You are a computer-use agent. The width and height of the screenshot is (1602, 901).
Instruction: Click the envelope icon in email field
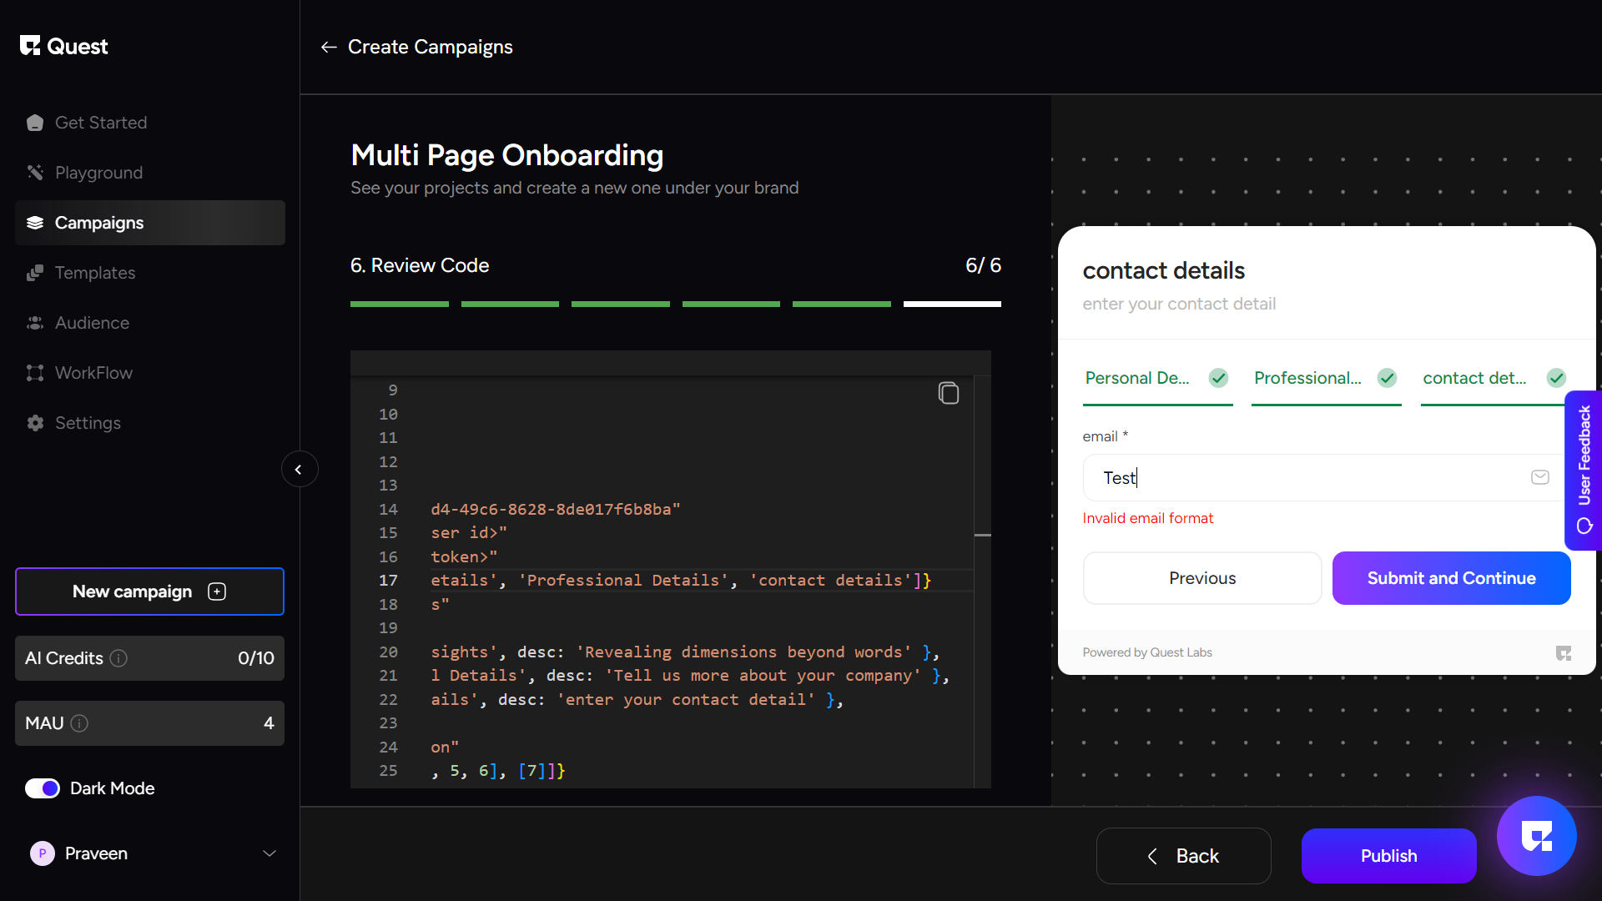[x=1540, y=477]
